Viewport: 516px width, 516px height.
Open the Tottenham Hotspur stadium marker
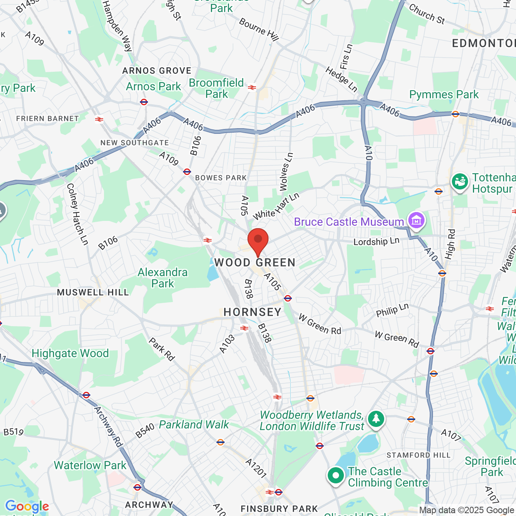460,182
